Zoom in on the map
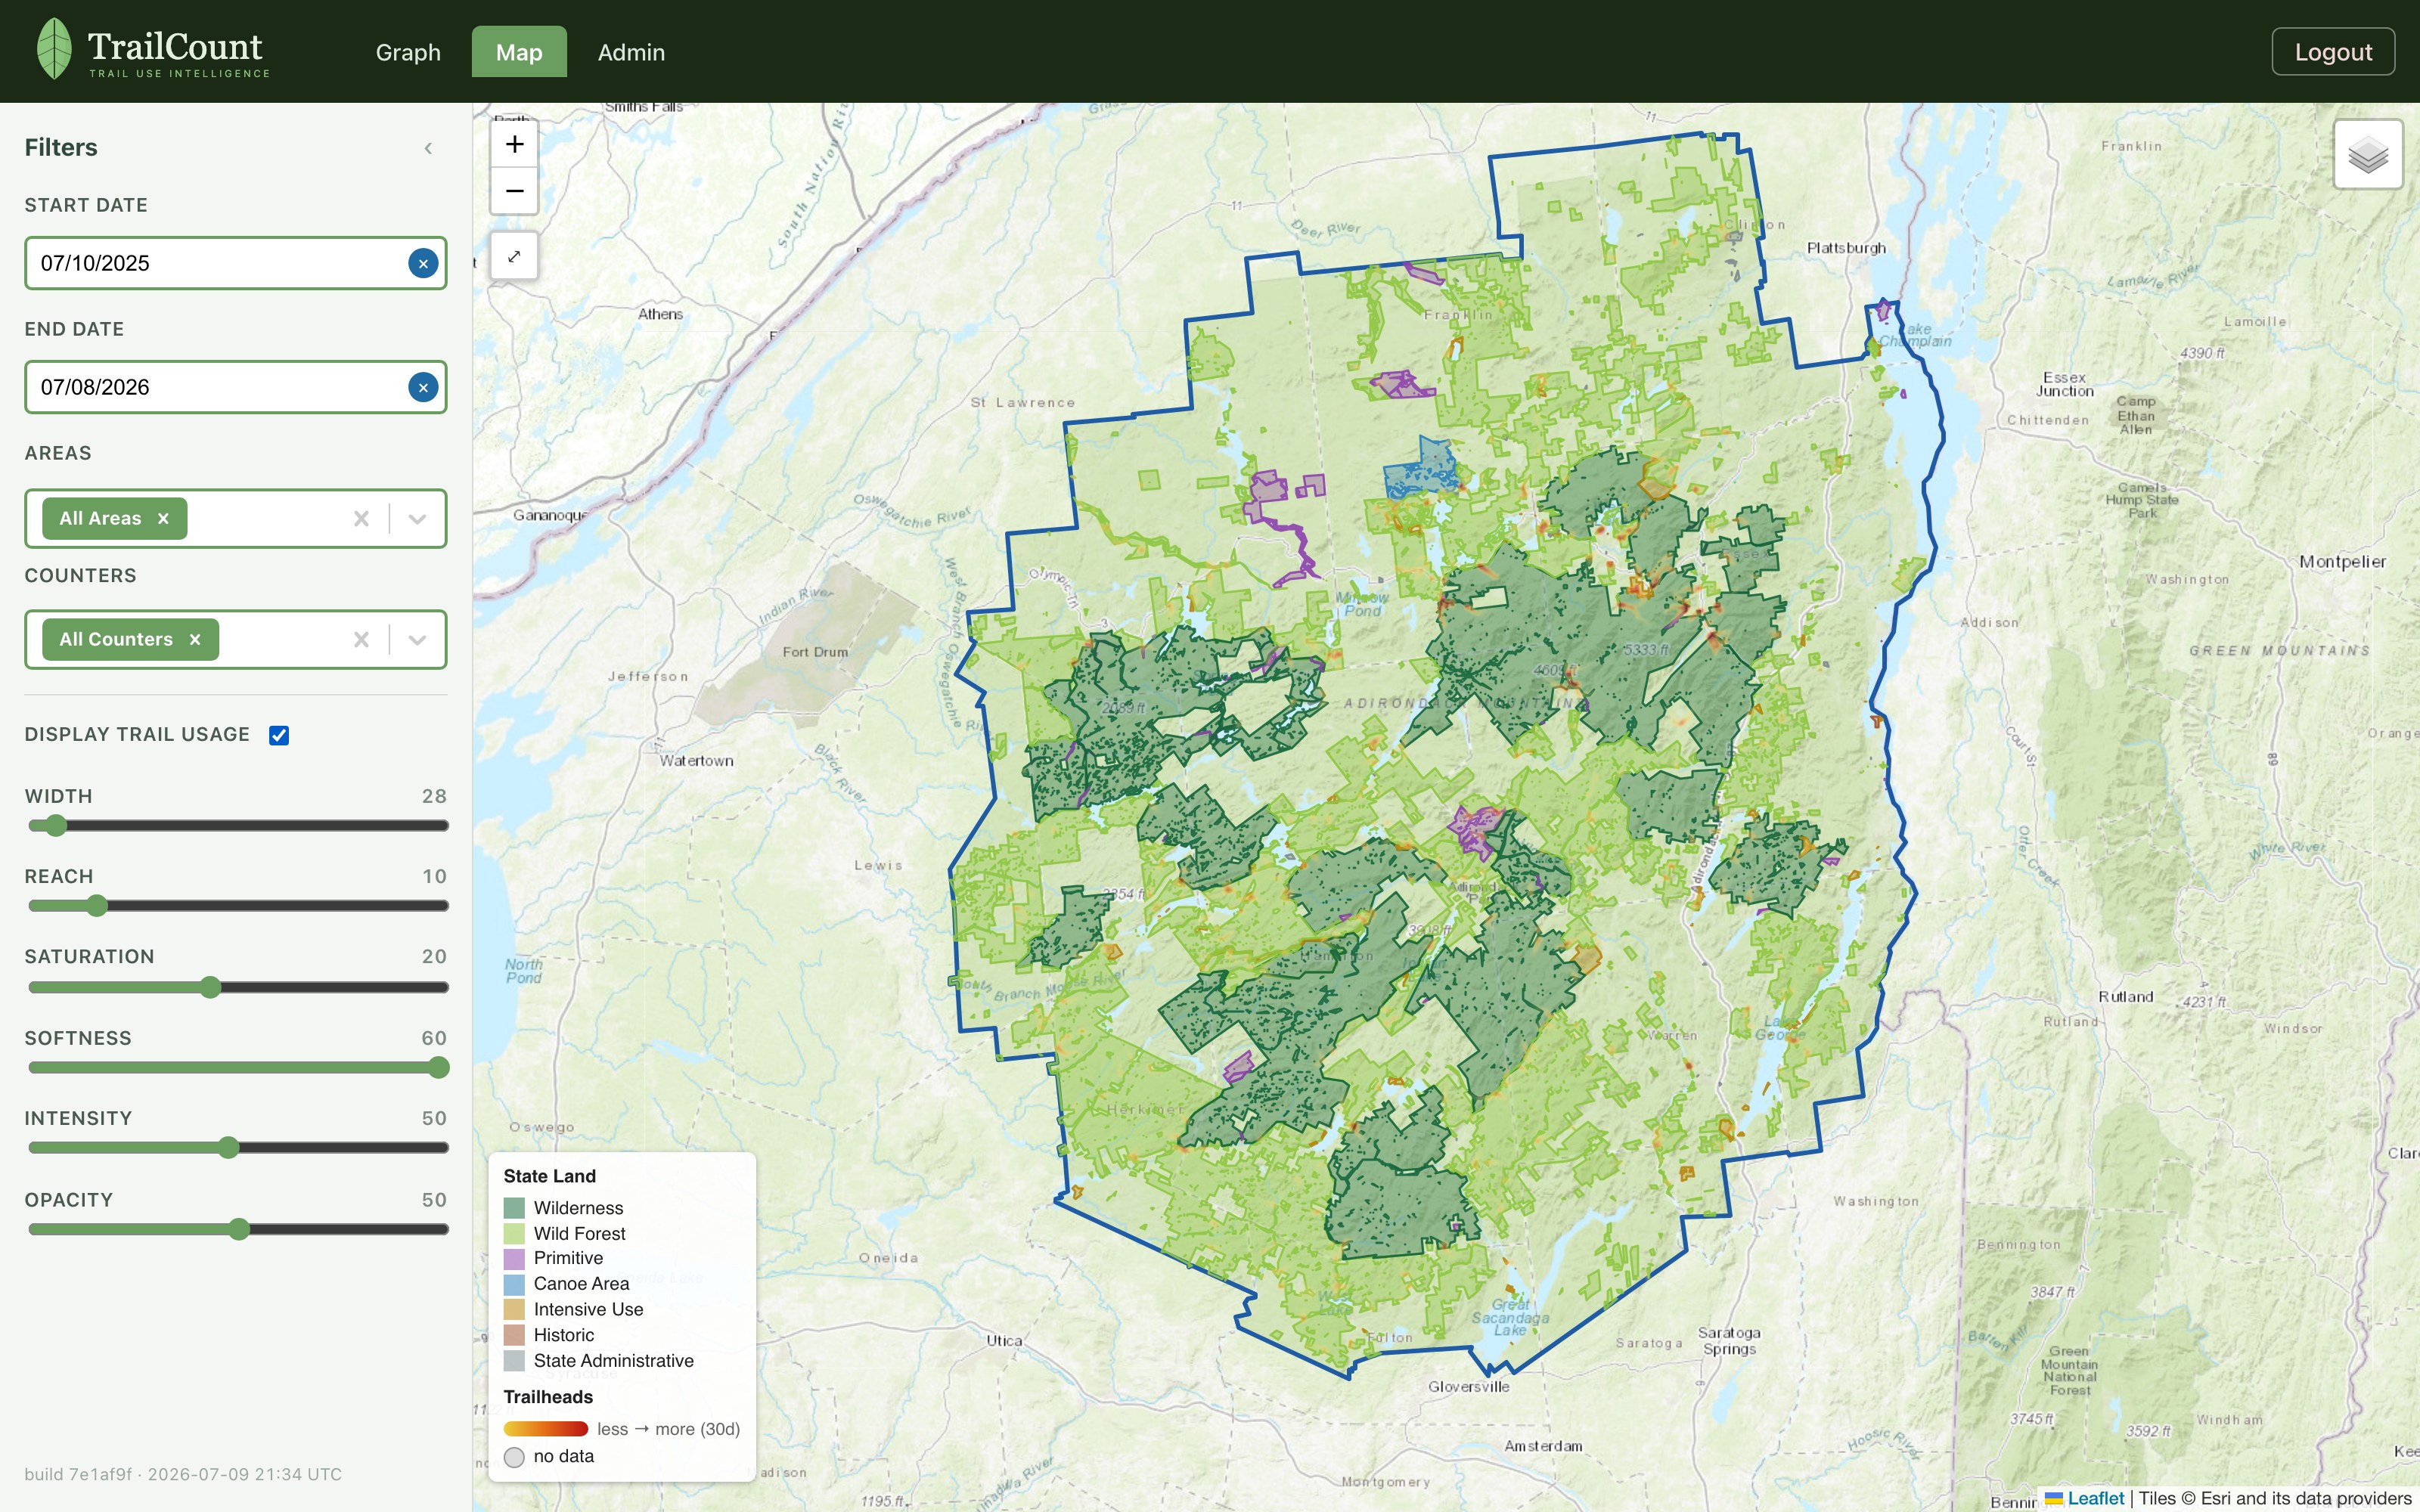The height and width of the screenshot is (1512, 2420). pyautogui.click(x=514, y=144)
